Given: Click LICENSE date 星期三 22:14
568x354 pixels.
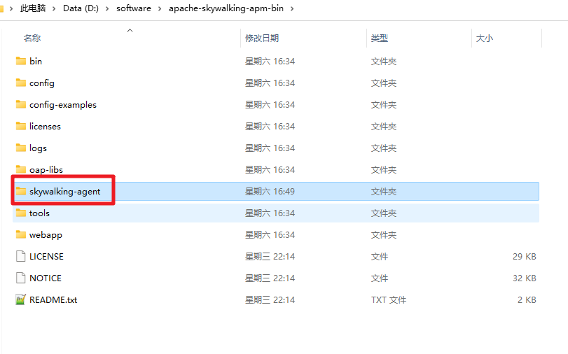Looking at the screenshot, I should click(x=270, y=257).
